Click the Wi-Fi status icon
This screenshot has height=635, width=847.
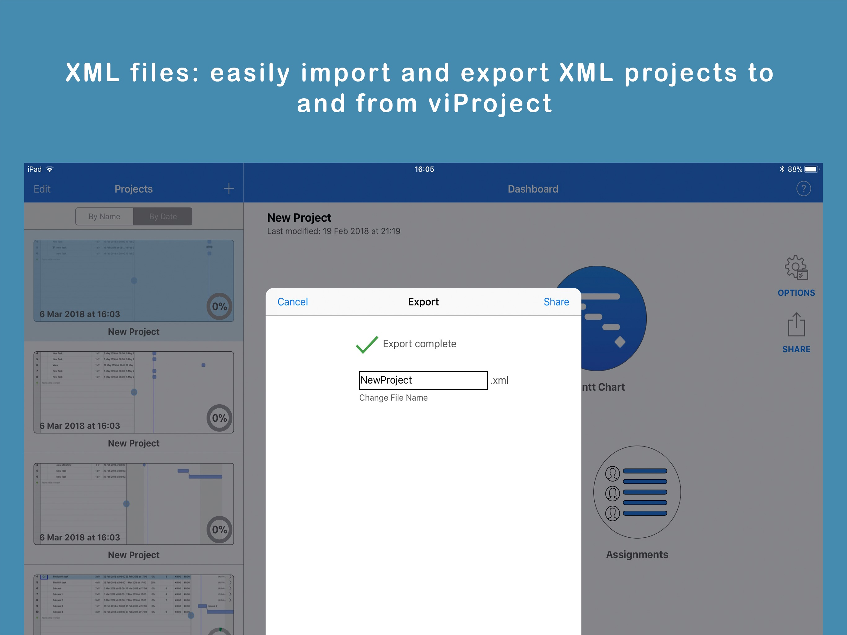coord(49,169)
